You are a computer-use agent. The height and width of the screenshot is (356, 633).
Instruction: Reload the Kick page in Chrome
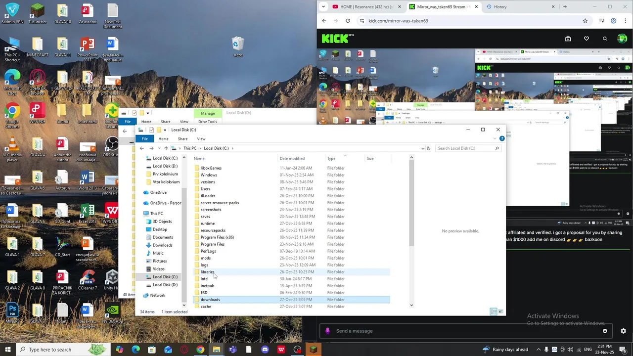[x=348, y=21]
